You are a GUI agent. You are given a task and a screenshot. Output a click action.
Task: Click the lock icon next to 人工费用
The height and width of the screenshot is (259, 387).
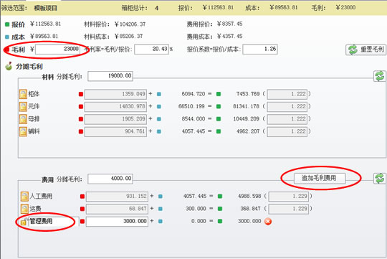coord(24,197)
